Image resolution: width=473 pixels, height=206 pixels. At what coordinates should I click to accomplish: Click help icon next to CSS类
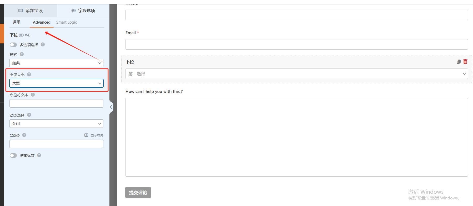[x=24, y=135]
